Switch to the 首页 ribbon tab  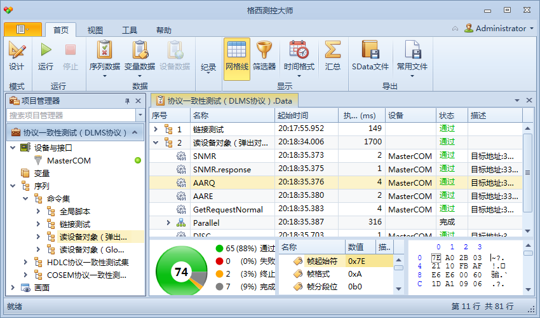[61, 31]
